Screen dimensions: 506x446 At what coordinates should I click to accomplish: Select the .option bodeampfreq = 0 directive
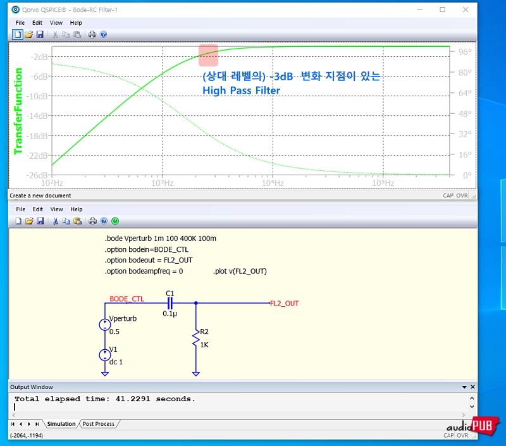tap(144, 271)
